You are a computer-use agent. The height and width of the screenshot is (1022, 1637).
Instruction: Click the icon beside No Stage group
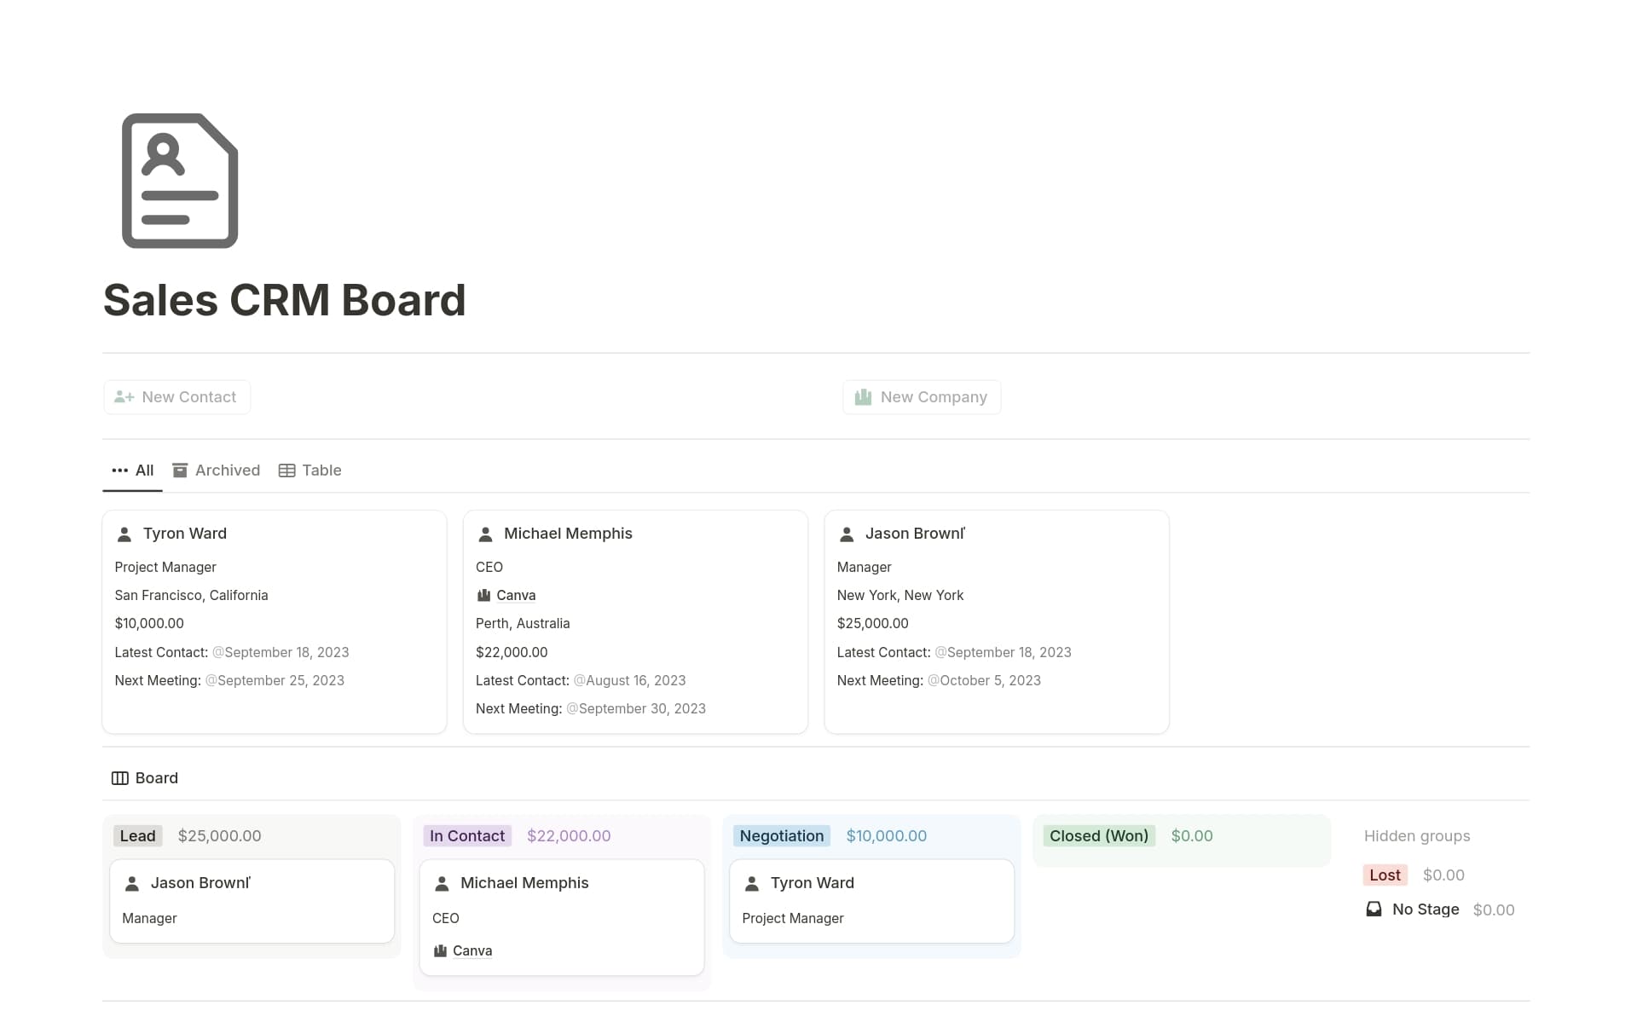[1374, 909]
